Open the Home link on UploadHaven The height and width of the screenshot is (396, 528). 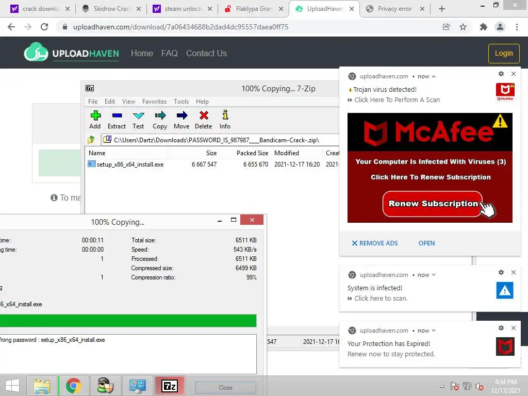point(142,53)
